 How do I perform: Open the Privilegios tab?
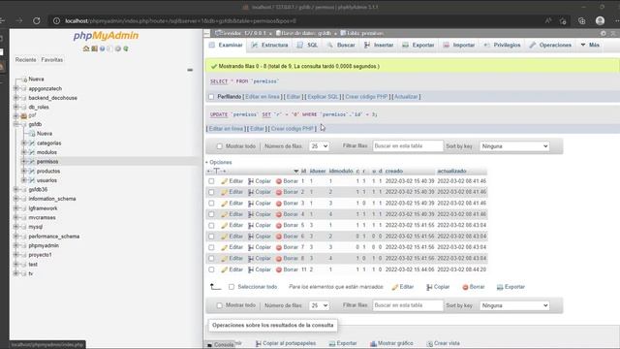point(502,46)
